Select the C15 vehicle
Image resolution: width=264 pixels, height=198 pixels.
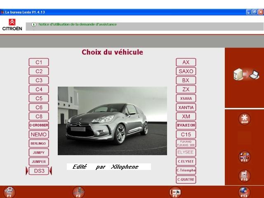[186, 134]
